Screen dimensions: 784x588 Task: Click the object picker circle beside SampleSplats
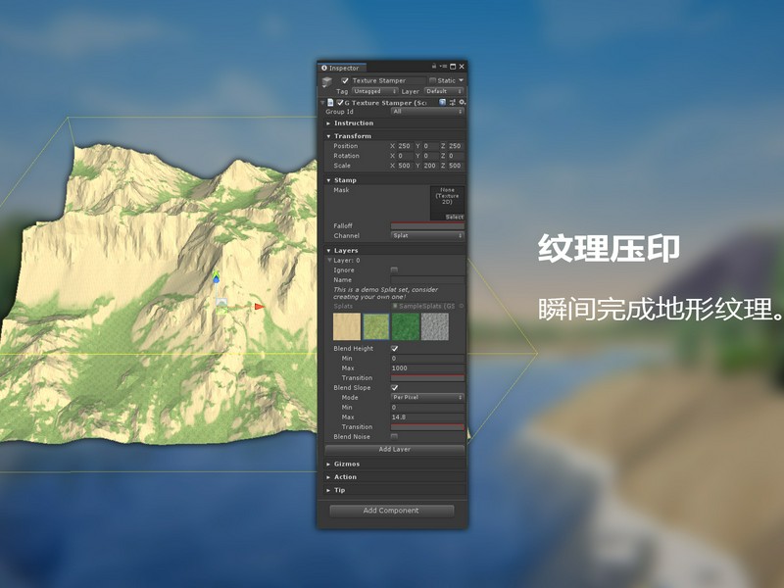tap(461, 306)
